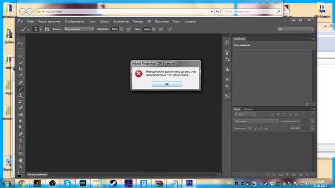
Task: Open the Справка menu
Action: coord(190,21)
